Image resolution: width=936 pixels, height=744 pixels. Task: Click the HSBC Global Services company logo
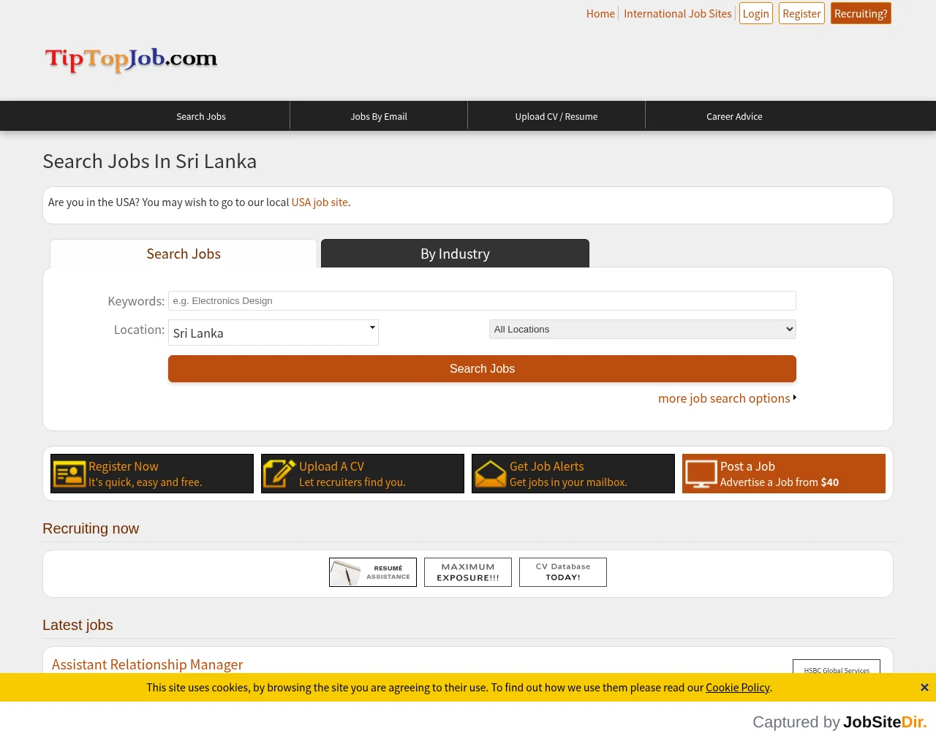click(837, 667)
